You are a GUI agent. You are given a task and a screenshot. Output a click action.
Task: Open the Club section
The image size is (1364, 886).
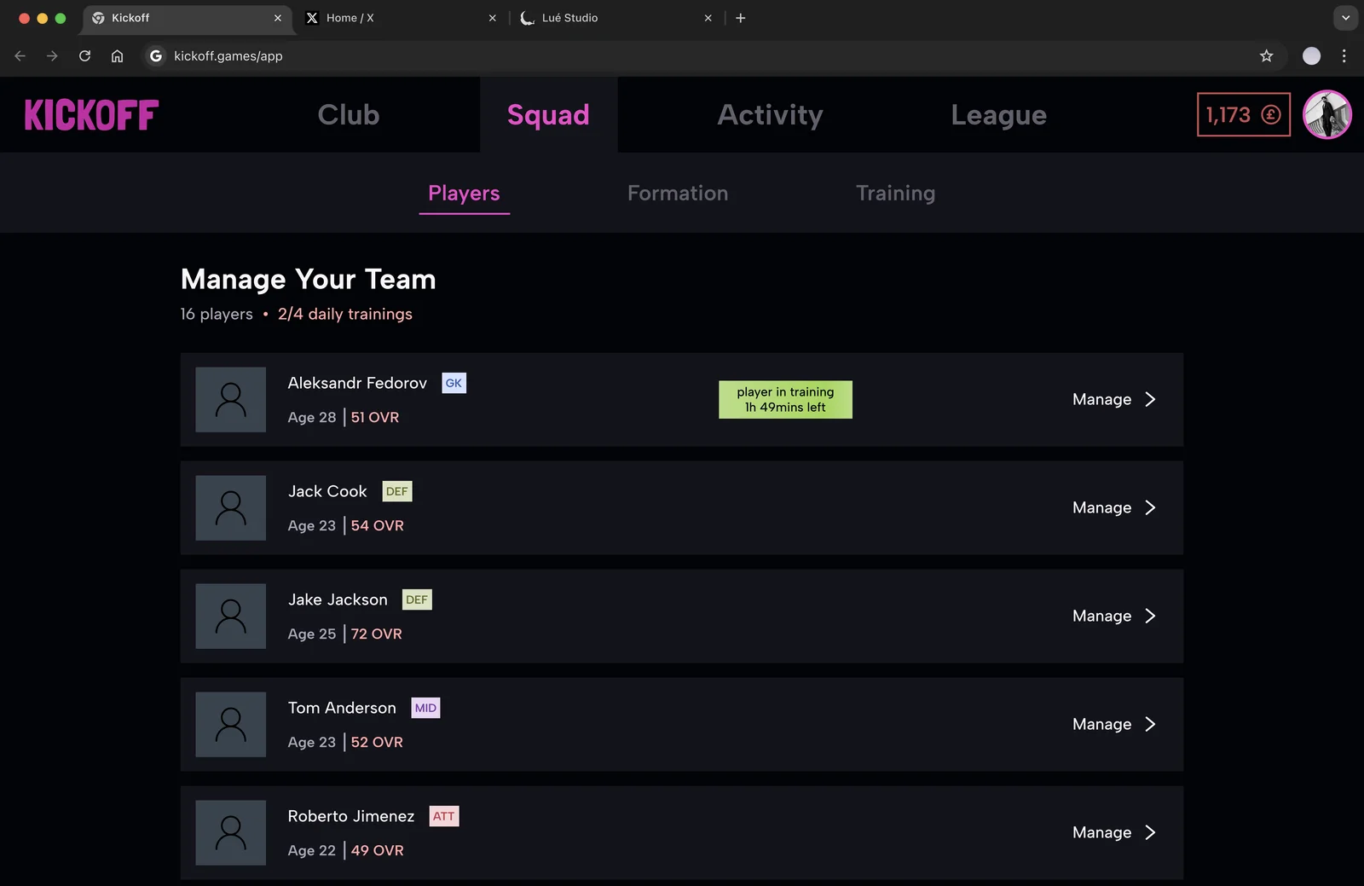click(x=348, y=115)
